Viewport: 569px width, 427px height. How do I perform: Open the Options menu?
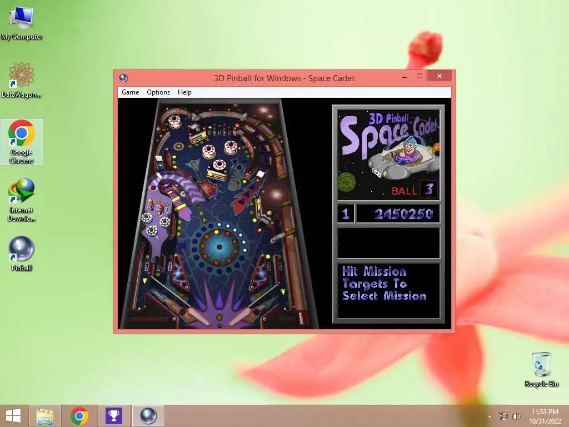pos(158,92)
